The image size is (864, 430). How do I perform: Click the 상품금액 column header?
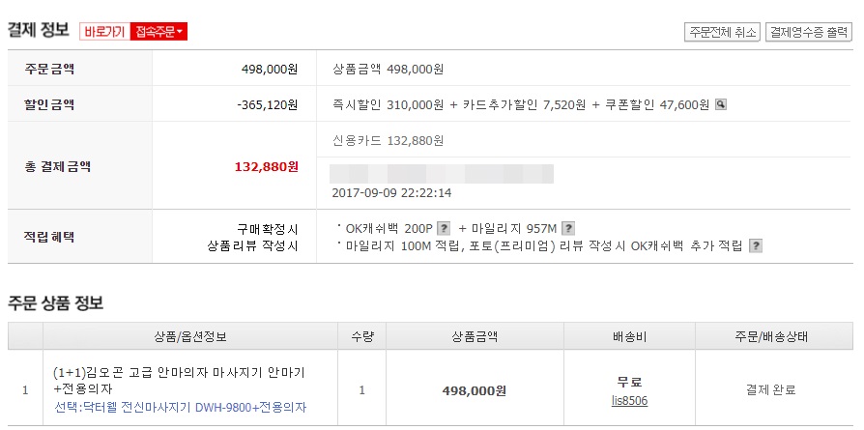click(x=475, y=336)
